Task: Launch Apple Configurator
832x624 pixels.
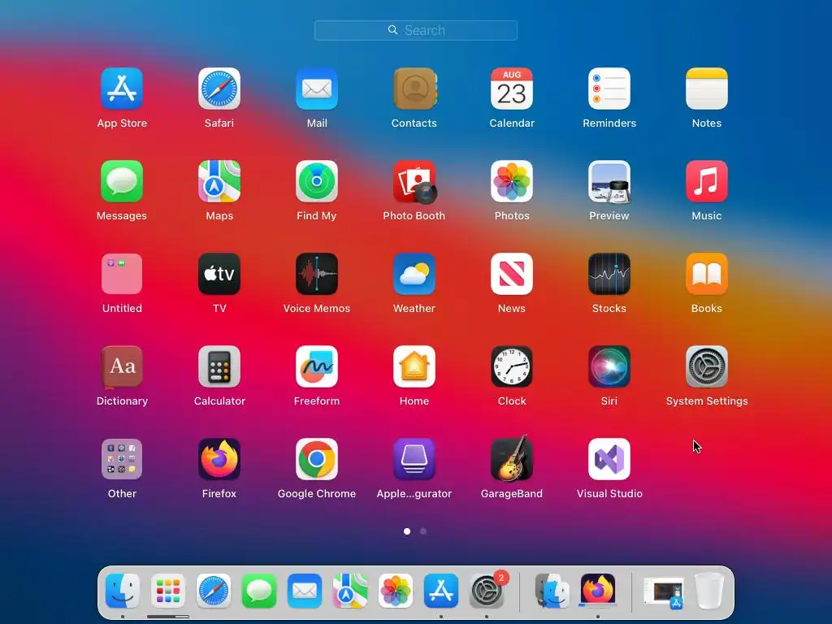Action: point(414,459)
